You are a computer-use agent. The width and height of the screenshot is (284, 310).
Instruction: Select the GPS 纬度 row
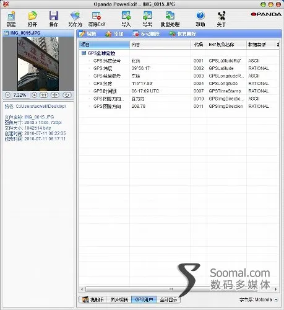179,68
